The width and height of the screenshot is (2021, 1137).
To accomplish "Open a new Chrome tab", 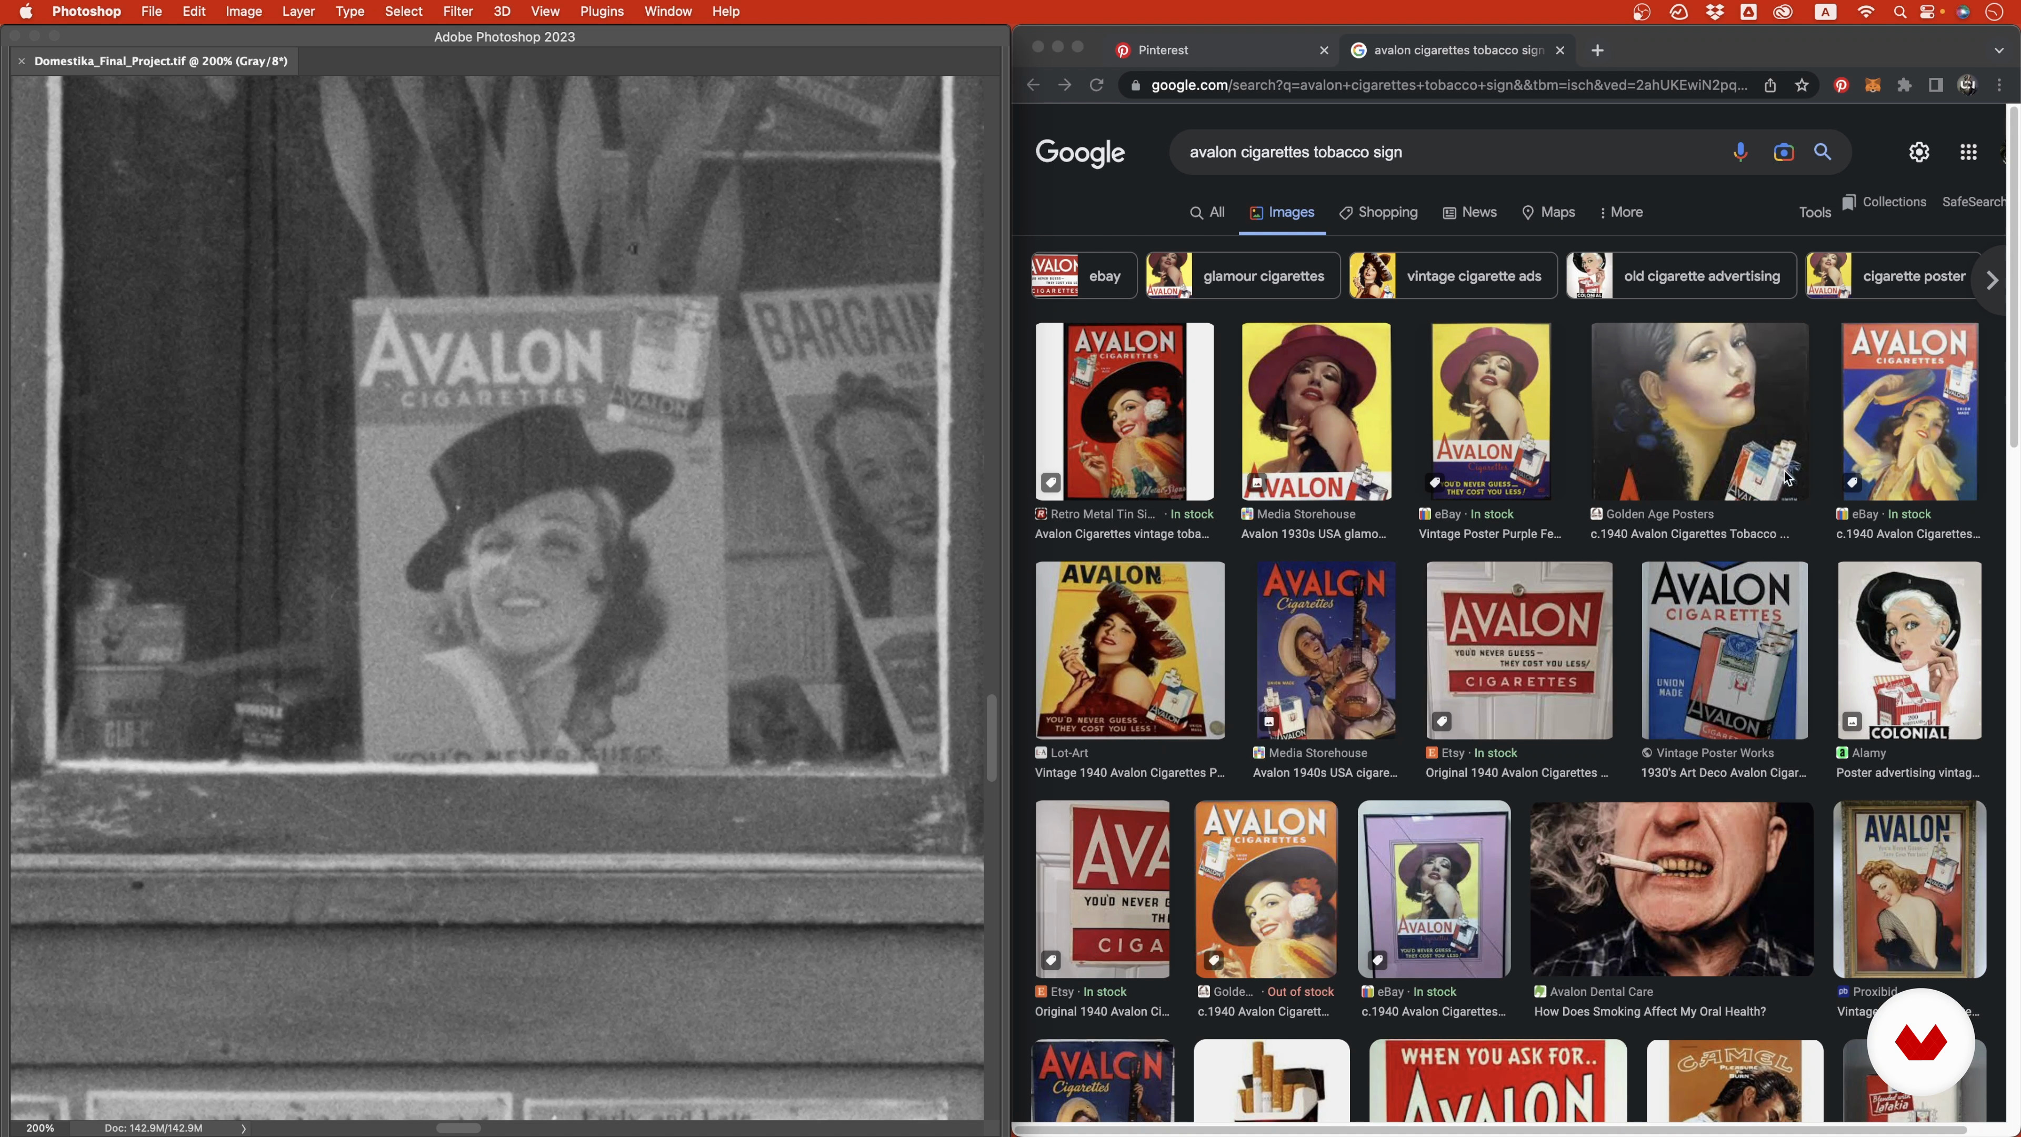I will [x=1597, y=50].
